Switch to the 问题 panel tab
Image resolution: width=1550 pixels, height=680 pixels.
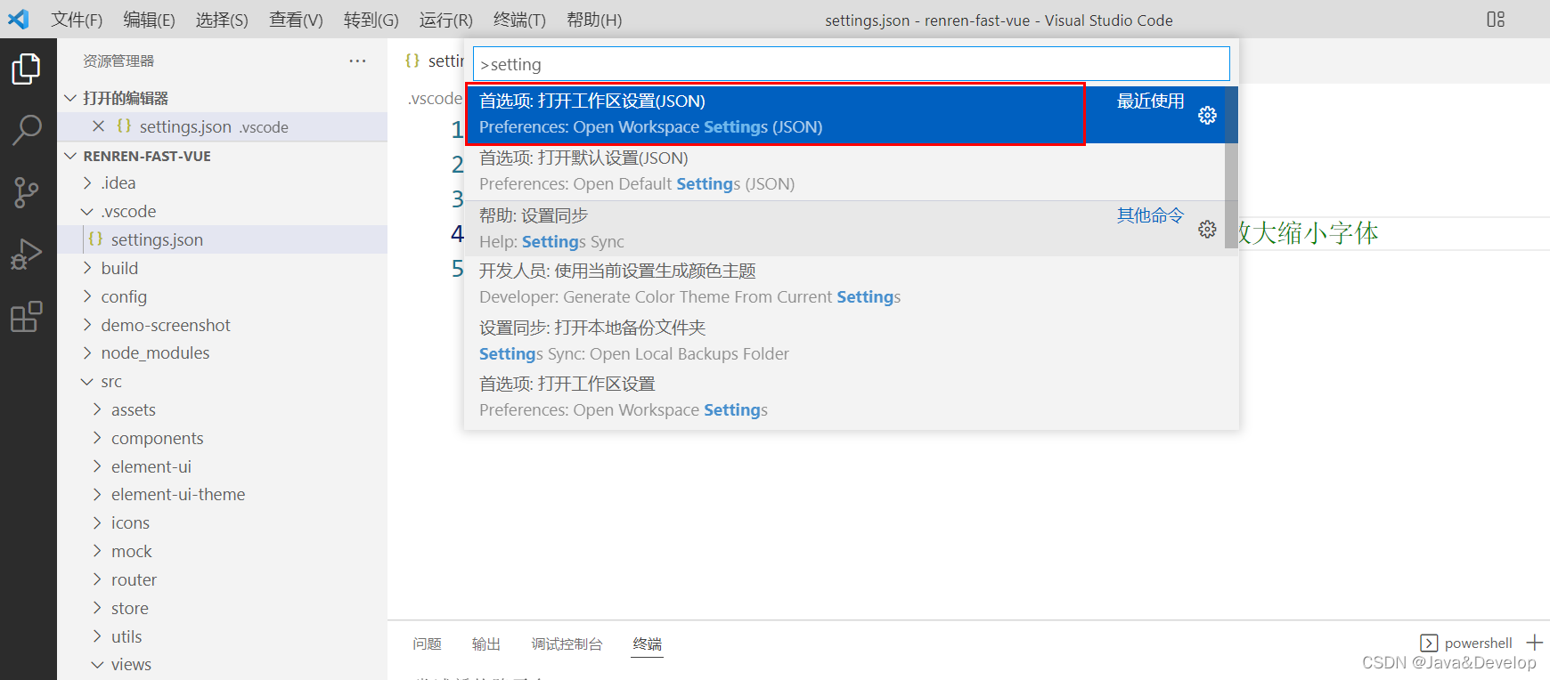(x=427, y=644)
